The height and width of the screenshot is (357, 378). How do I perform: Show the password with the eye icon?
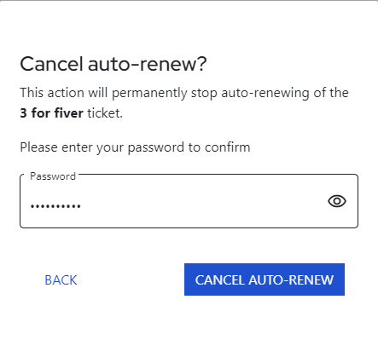point(337,201)
